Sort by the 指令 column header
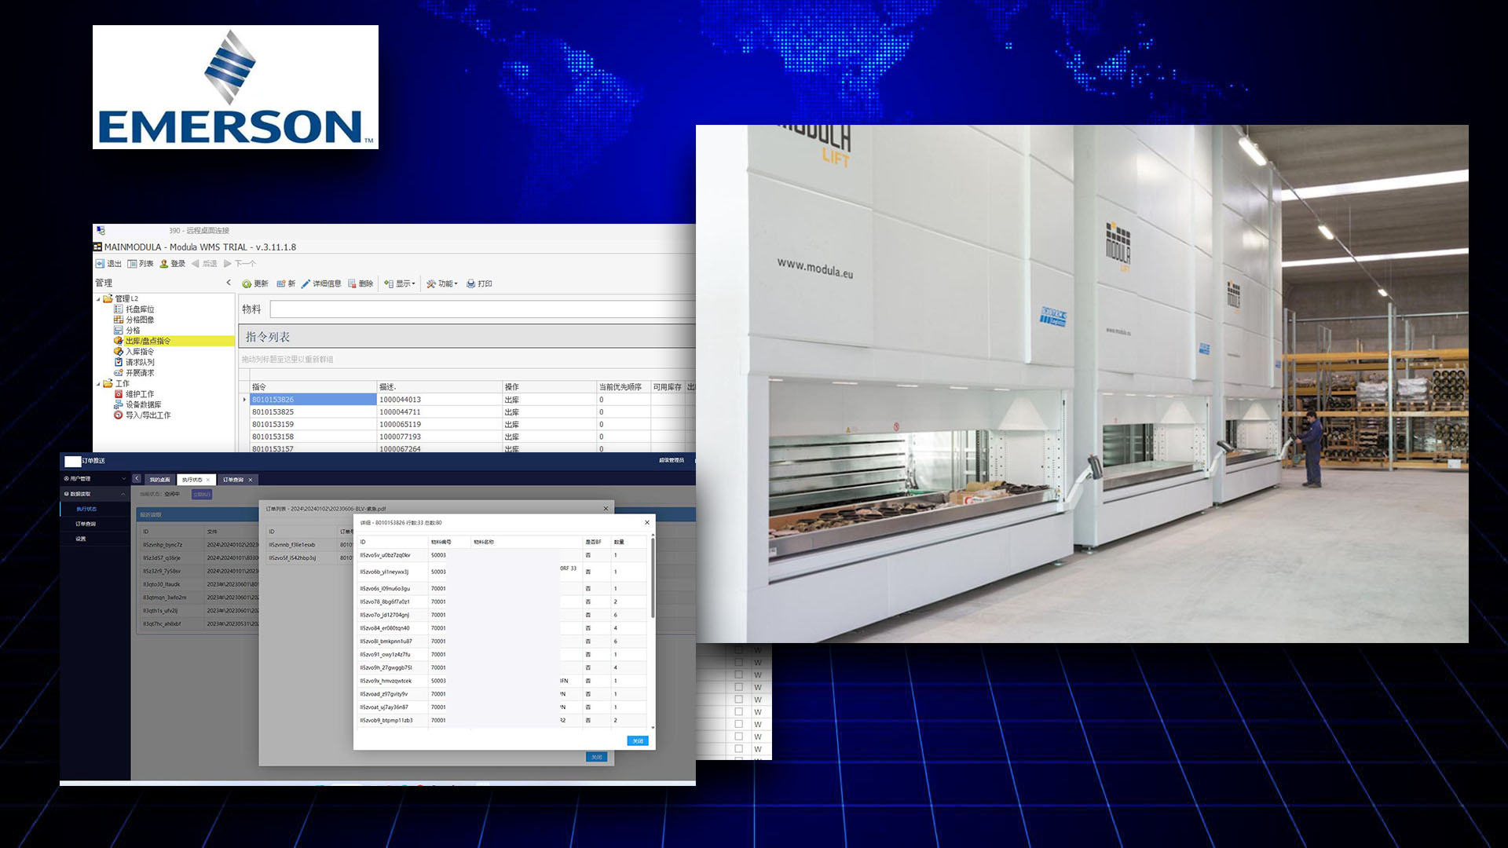Image resolution: width=1508 pixels, height=848 pixels. click(x=313, y=387)
